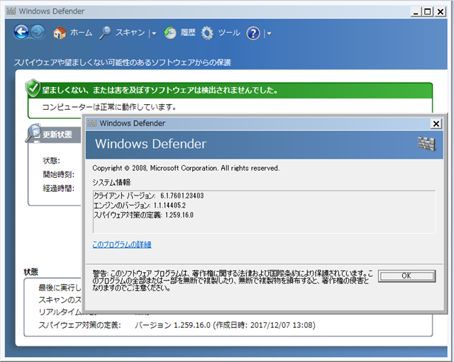The image size is (454, 362).
Task: Click the 更新状態 panel heading
Action: [x=57, y=135]
